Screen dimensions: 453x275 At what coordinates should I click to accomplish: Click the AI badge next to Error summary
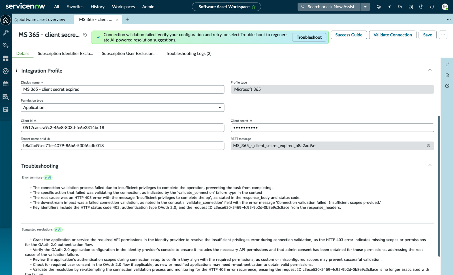click(x=48, y=178)
